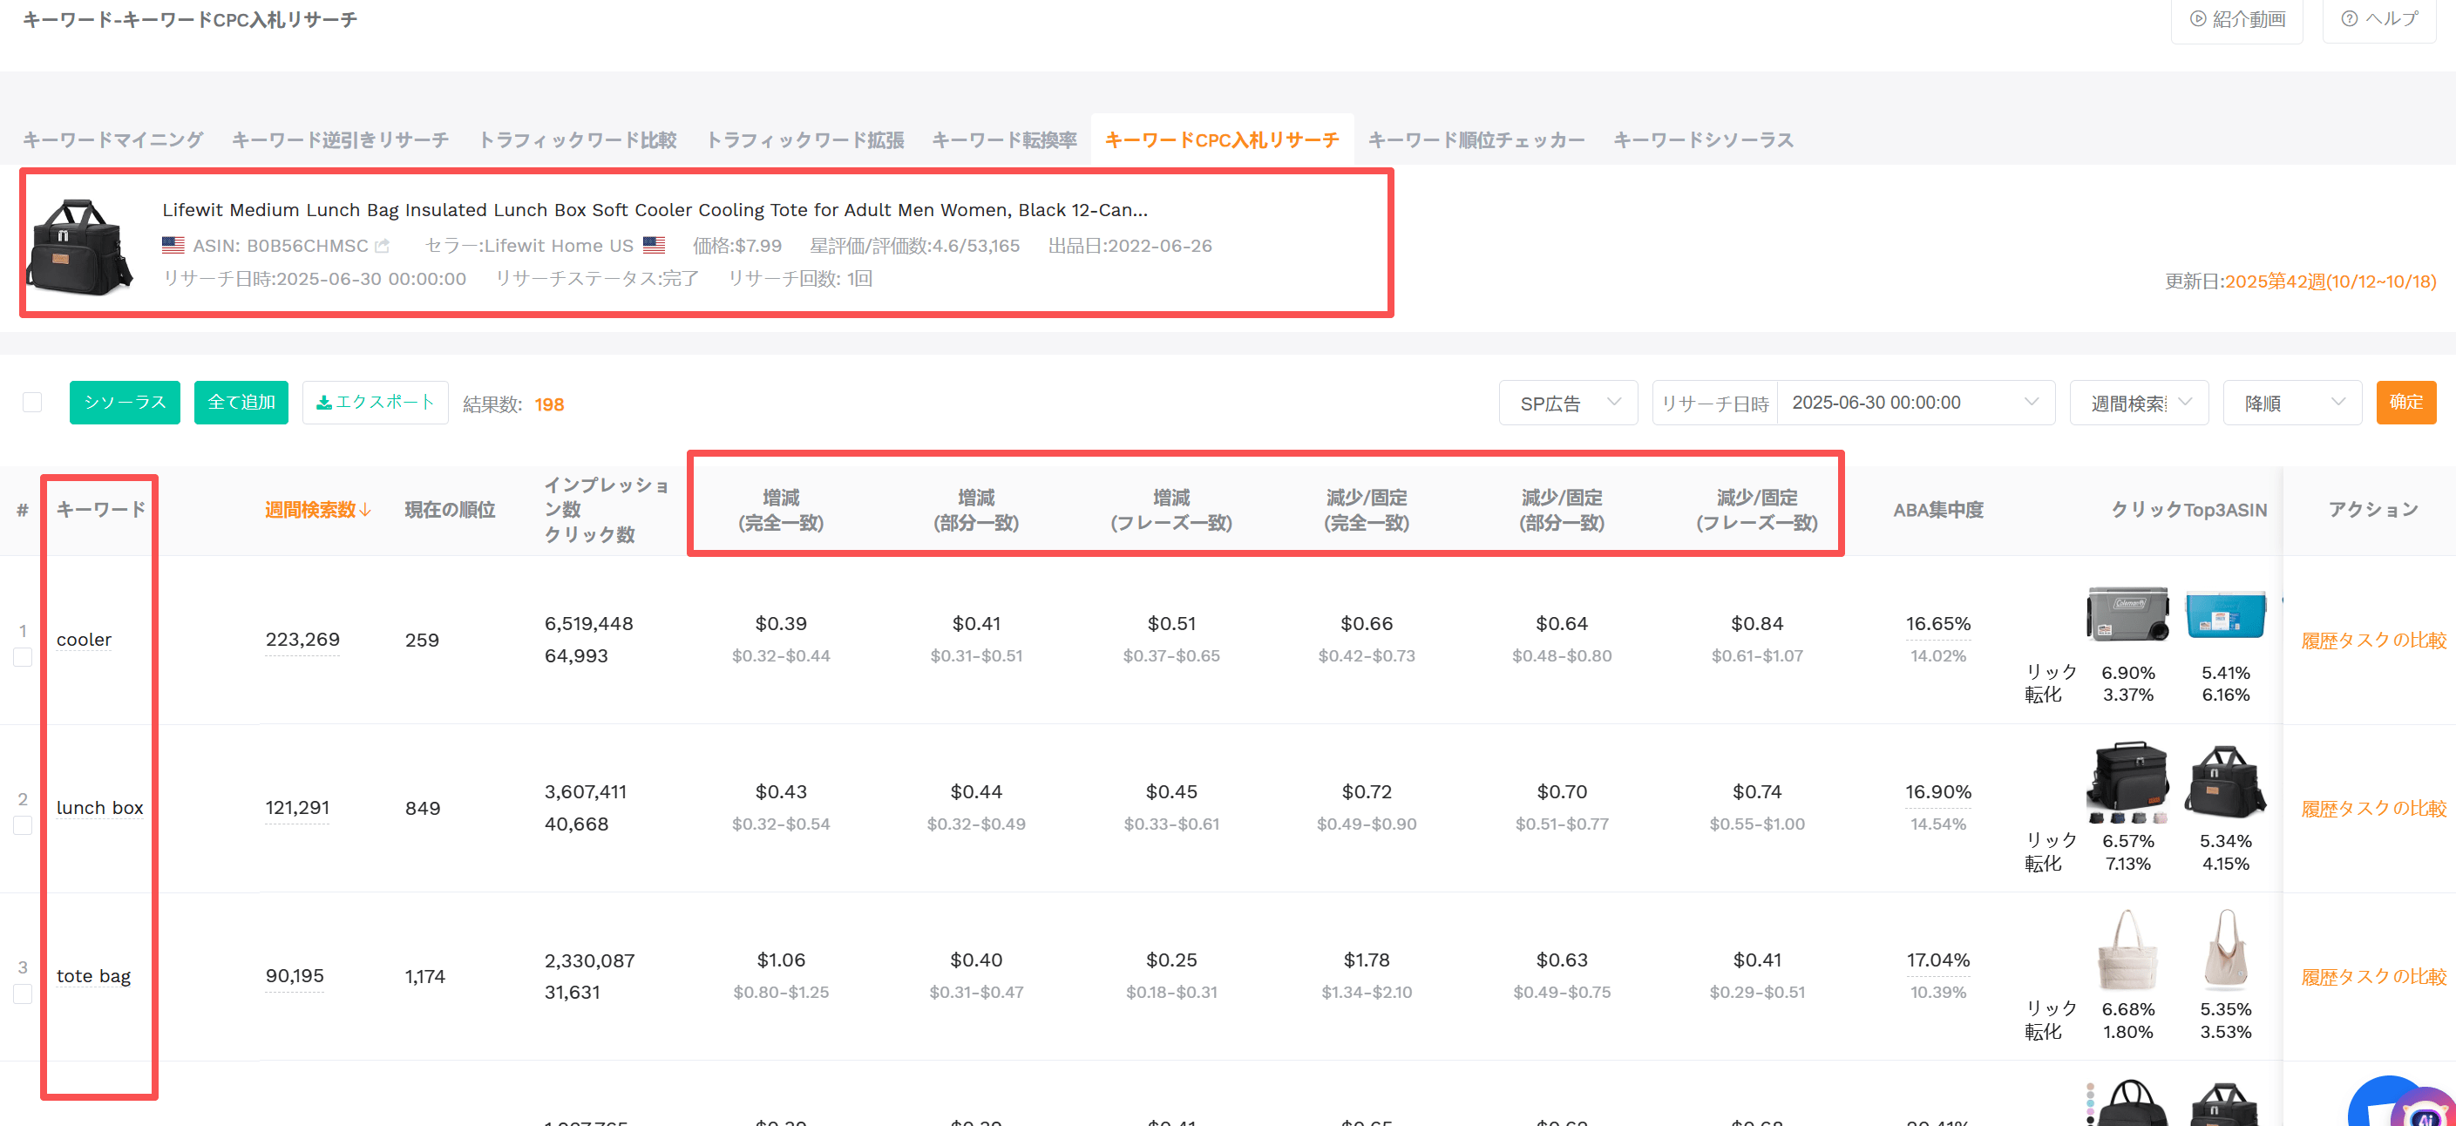The image size is (2456, 1126).
Task: Click the 全て追加 button
Action: [x=241, y=403]
